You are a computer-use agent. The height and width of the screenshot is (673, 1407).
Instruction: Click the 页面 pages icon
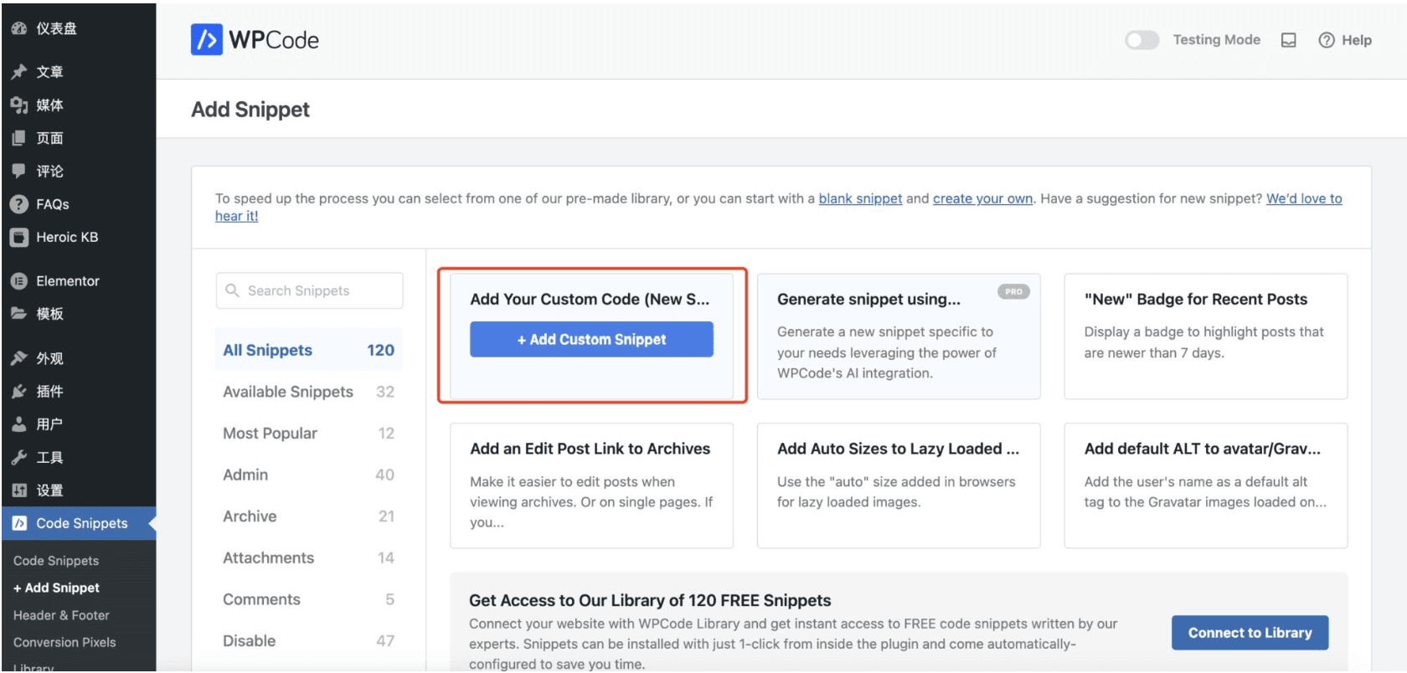[18, 138]
